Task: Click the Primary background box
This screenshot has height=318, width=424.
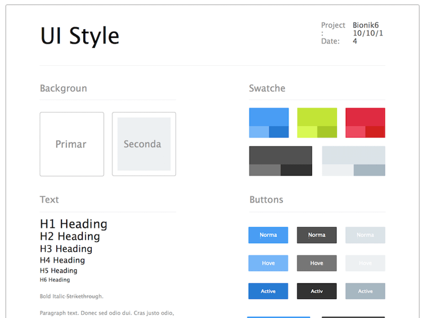Action: pos(72,144)
